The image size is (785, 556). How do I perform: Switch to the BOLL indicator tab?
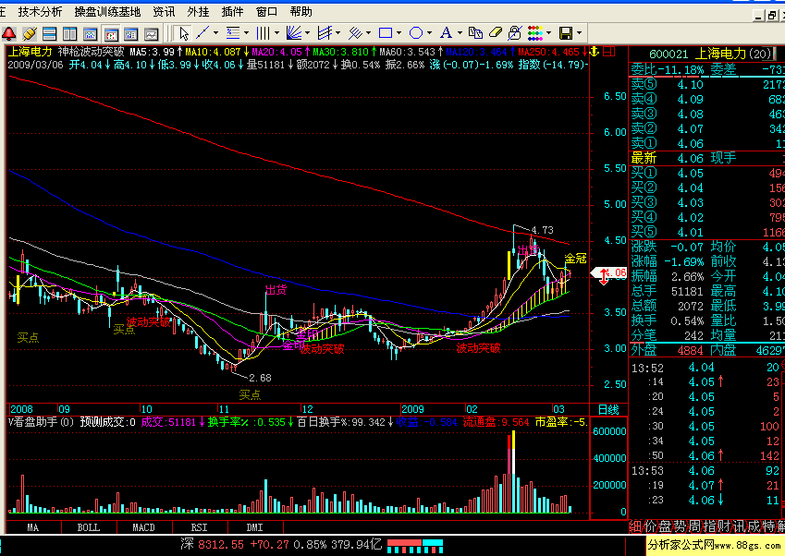(x=89, y=527)
